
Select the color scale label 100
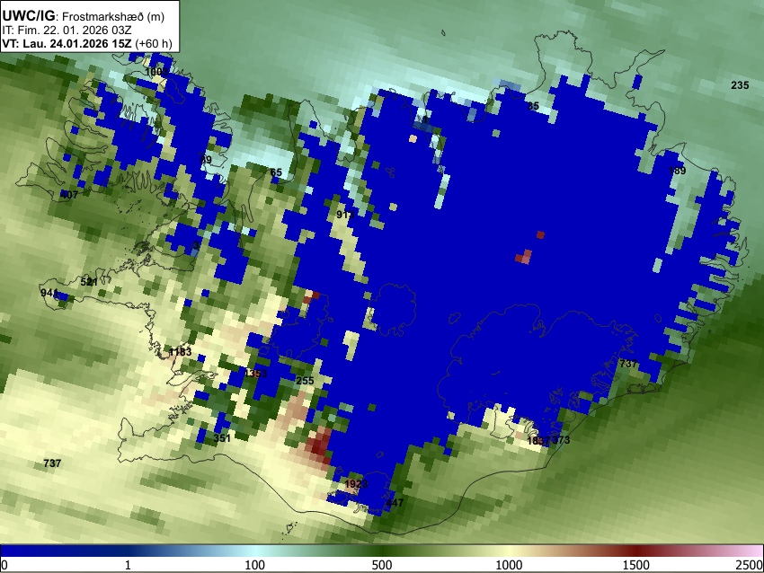point(254,565)
